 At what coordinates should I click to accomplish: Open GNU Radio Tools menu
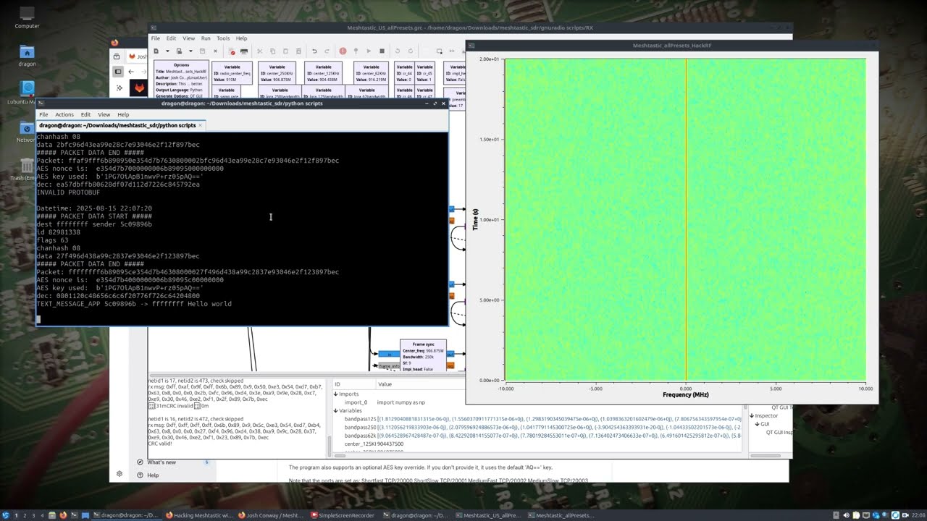point(223,38)
